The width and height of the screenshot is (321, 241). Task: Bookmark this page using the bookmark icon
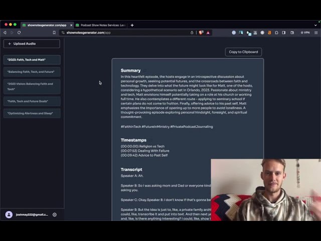tap(54, 33)
